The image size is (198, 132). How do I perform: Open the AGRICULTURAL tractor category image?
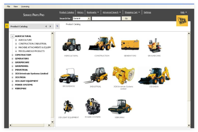click(x=71, y=44)
